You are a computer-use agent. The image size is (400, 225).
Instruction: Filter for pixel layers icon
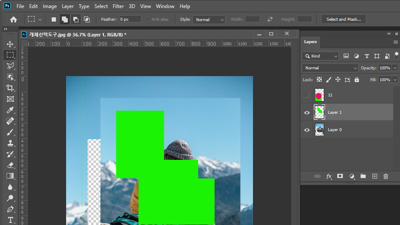coord(346,56)
